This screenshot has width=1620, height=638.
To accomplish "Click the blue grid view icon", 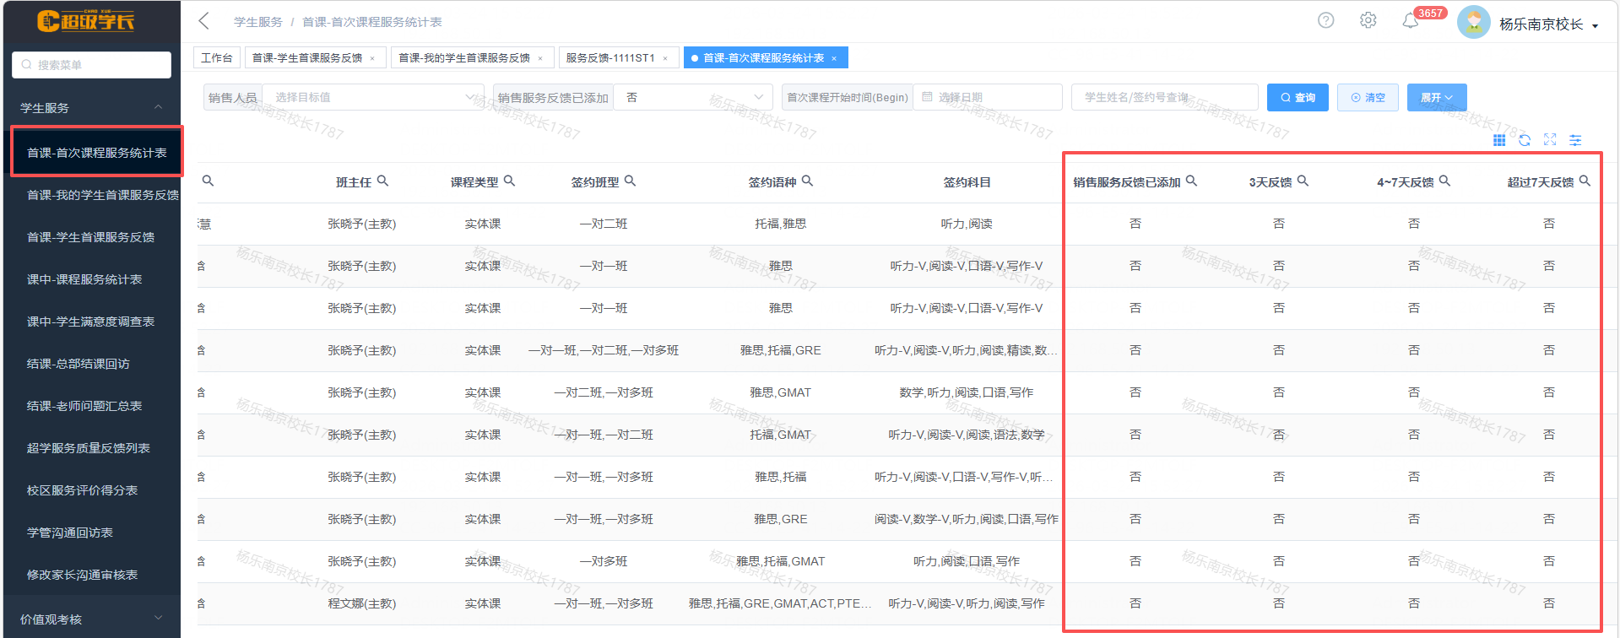I will tap(1499, 140).
